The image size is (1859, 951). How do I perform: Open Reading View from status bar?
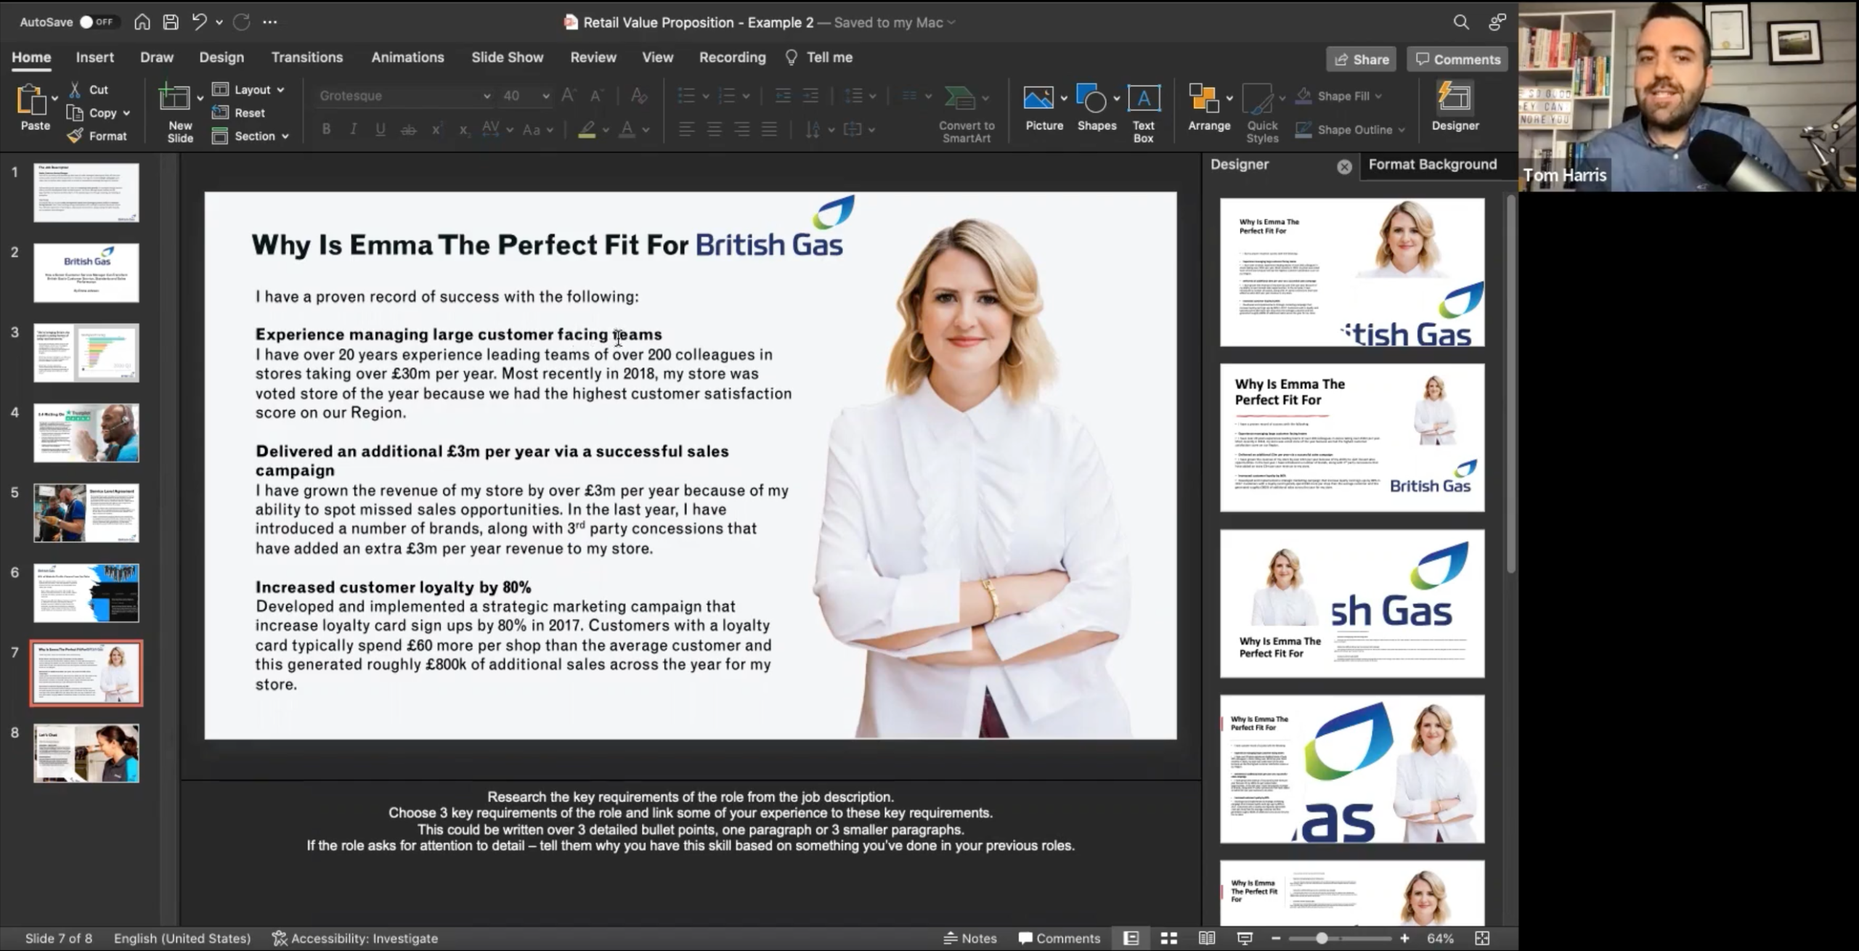(1207, 938)
